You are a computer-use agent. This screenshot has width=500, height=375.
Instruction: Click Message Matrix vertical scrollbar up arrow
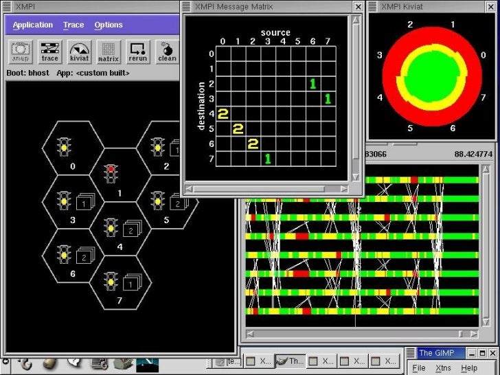tap(356, 20)
